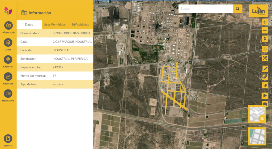
Task: Switch to the Usos Permitidos tab
Action: click(54, 25)
